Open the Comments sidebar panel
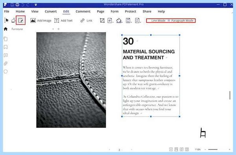This screenshot has width=236, height=155. 6,55
